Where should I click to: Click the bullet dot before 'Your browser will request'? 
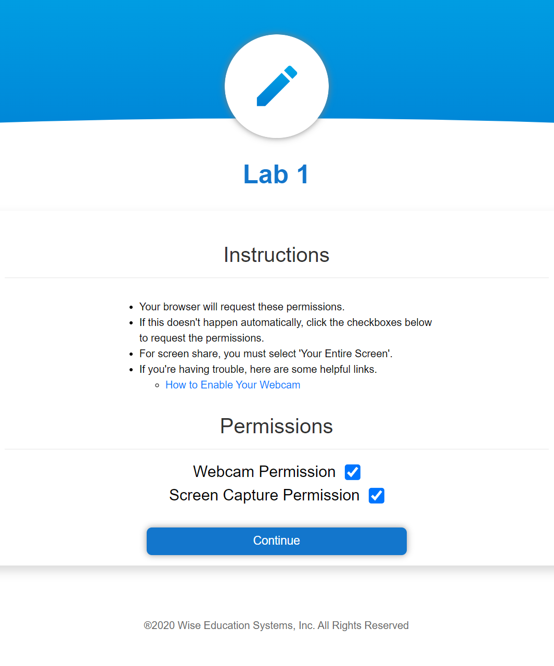coord(131,307)
